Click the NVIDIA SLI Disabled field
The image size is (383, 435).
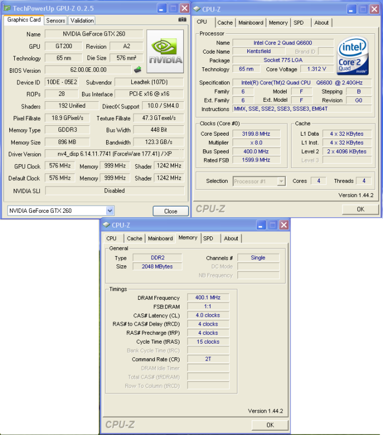(x=114, y=191)
